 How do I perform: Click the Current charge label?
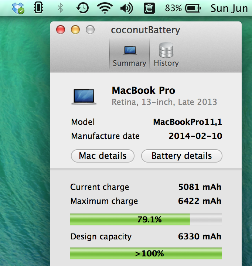pyautogui.click(x=100, y=187)
